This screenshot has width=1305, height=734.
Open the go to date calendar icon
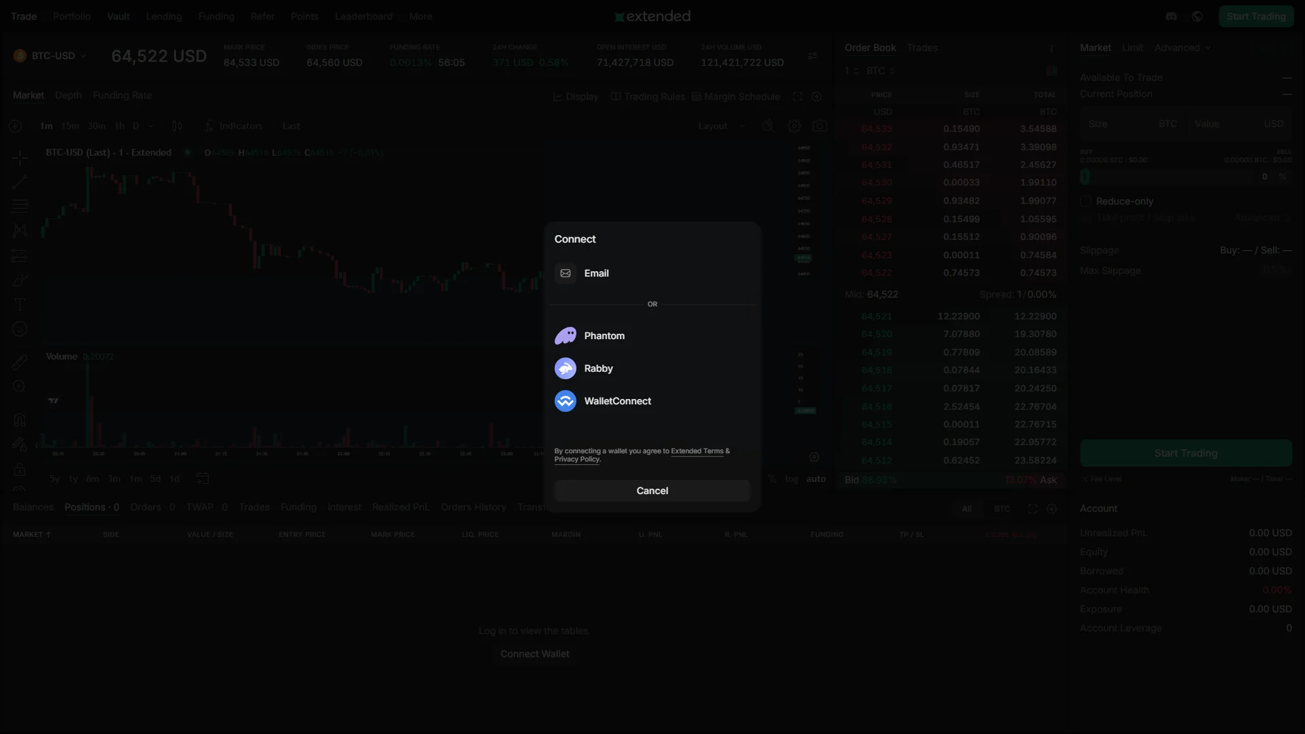pos(202,478)
